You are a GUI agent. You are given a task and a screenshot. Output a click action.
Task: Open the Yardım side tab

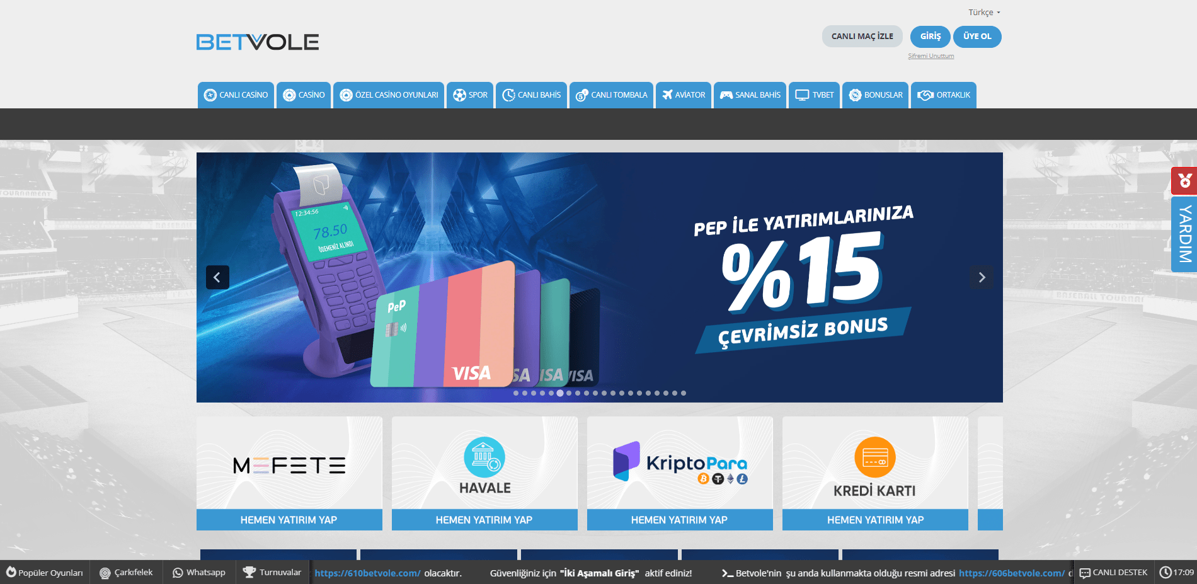[x=1184, y=234]
